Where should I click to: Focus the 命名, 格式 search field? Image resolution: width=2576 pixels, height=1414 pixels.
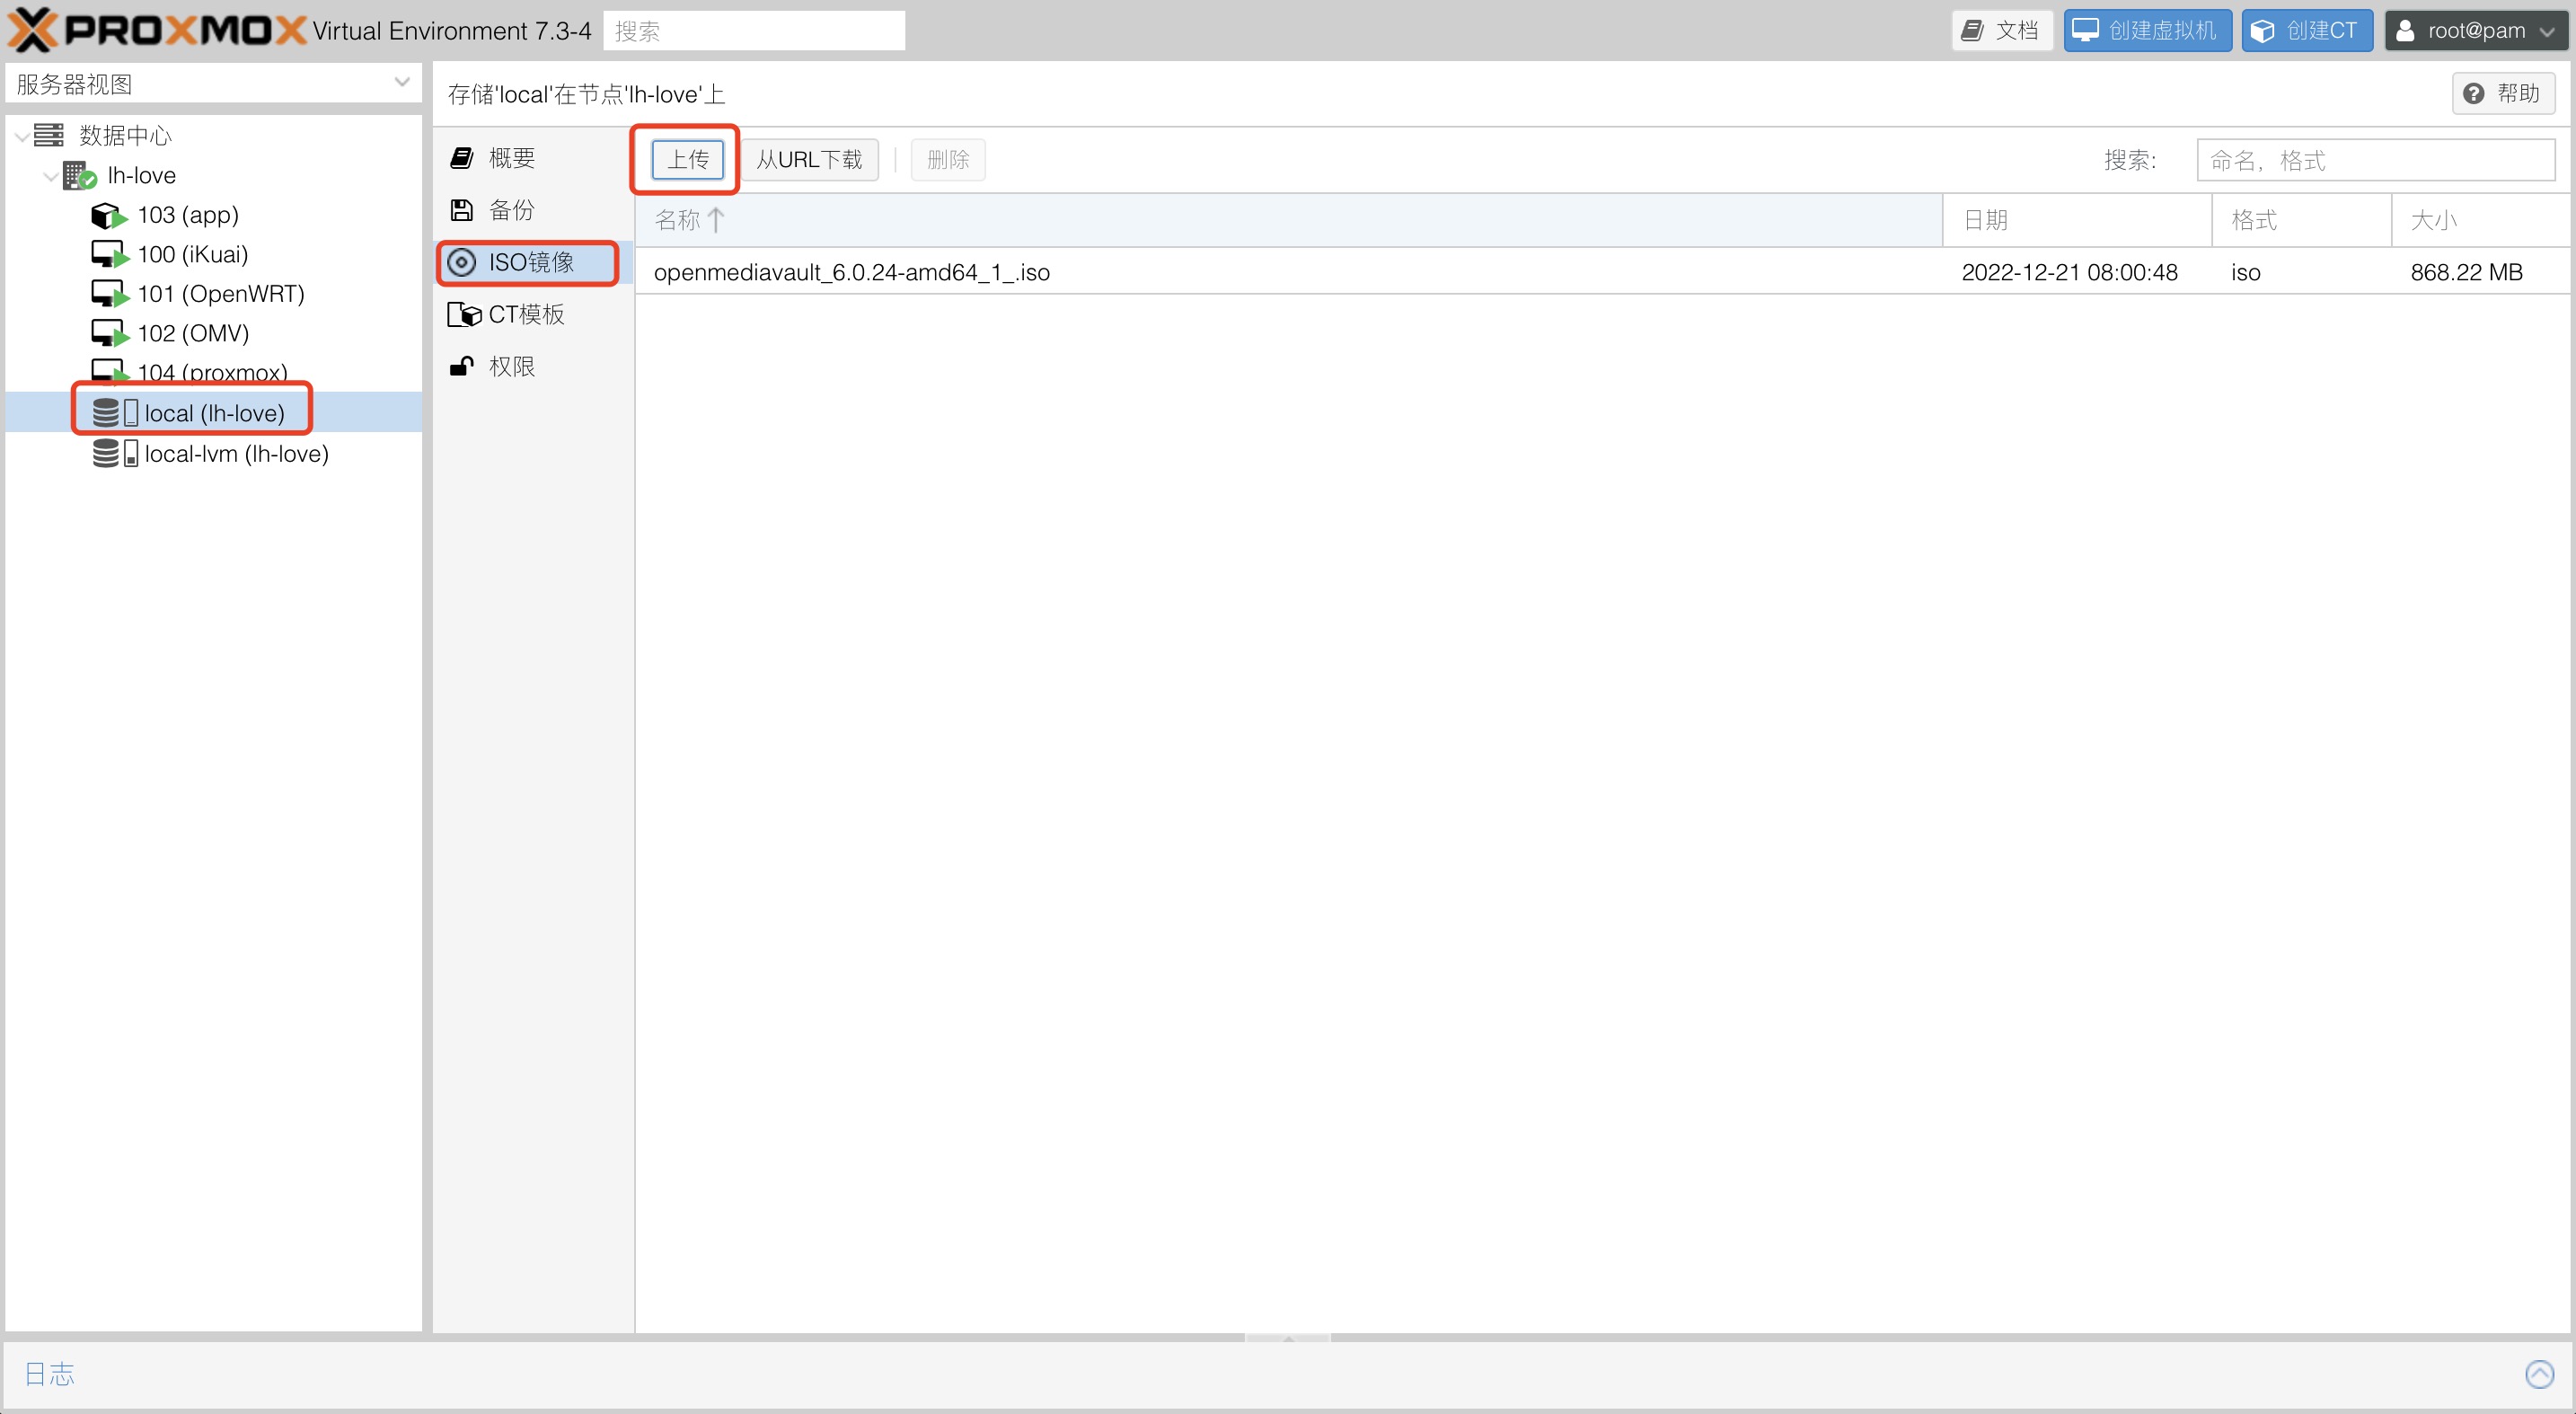pos(2375,160)
